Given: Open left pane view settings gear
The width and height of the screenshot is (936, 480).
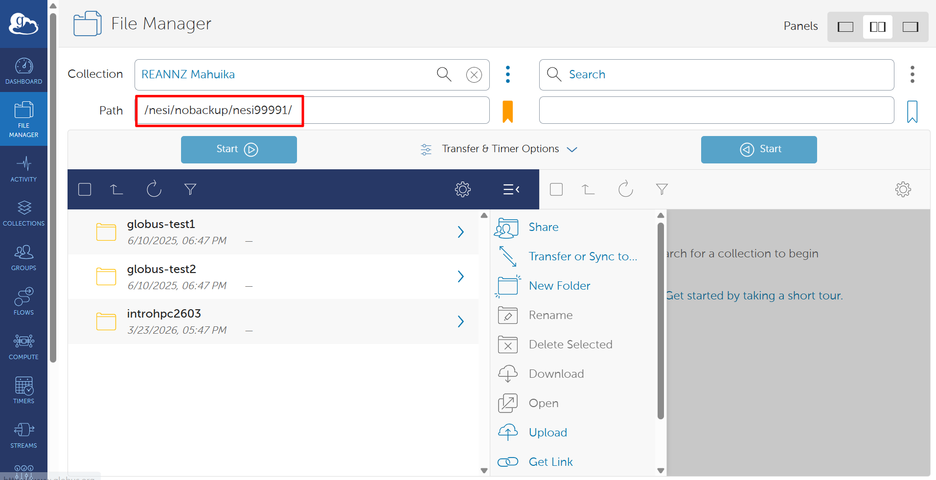Looking at the screenshot, I should point(462,189).
